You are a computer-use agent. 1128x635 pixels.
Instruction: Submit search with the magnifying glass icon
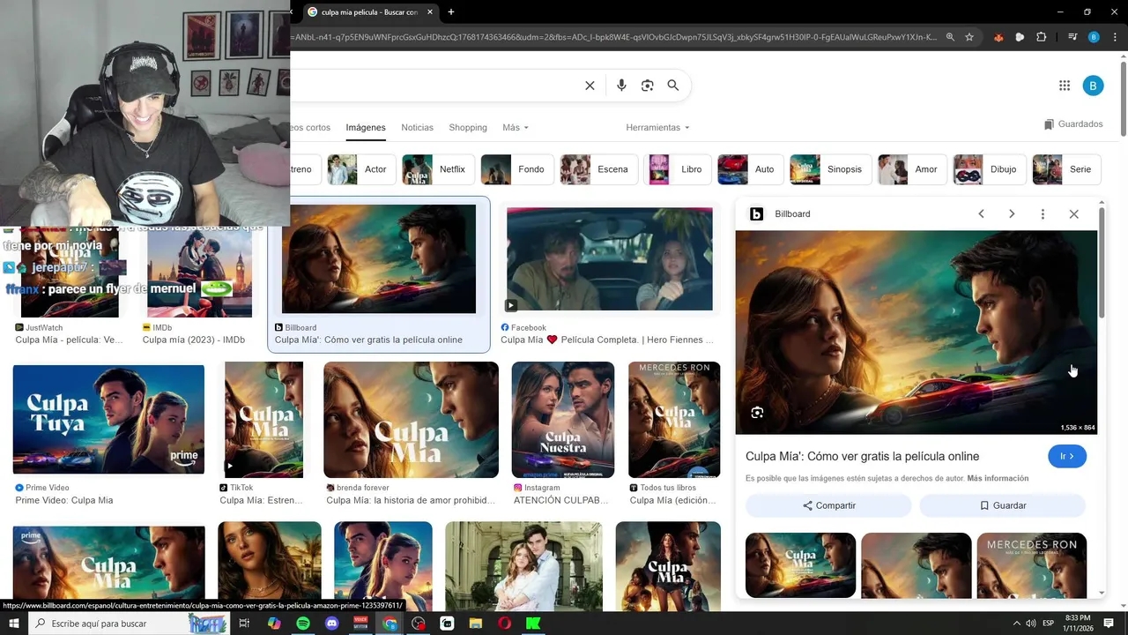click(673, 86)
